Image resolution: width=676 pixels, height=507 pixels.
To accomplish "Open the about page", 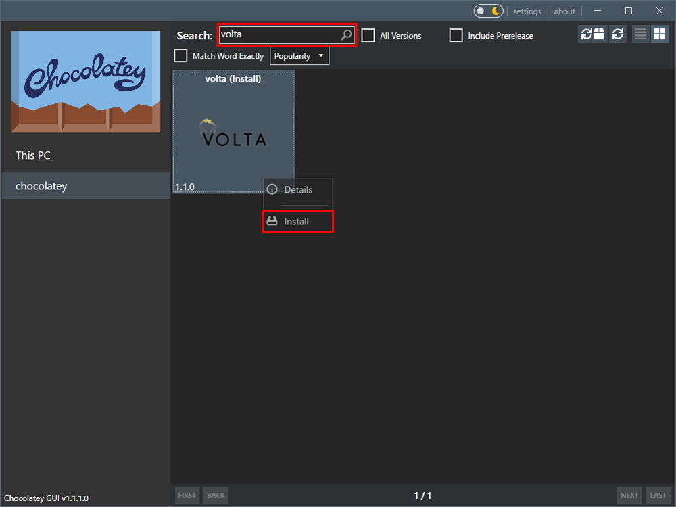I will tap(564, 11).
